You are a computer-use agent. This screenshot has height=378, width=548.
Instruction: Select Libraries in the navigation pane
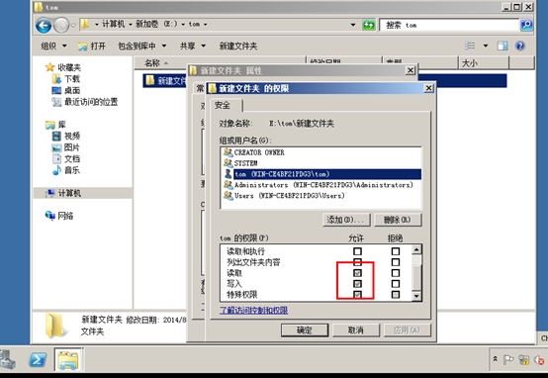pyautogui.click(x=55, y=125)
